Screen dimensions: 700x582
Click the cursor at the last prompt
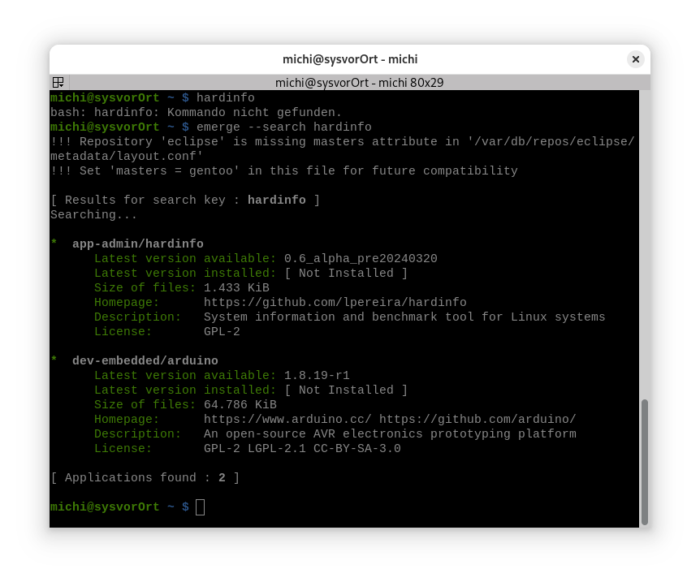(200, 507)
